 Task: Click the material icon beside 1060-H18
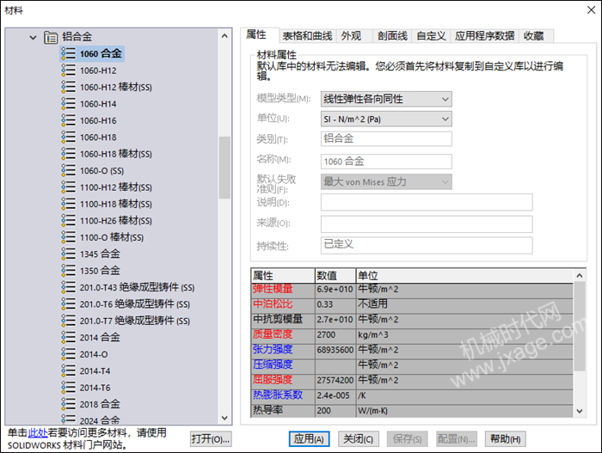point(68,137)
